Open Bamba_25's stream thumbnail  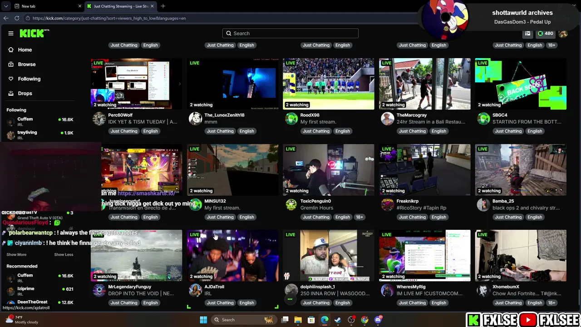click(x=521, y=170)
